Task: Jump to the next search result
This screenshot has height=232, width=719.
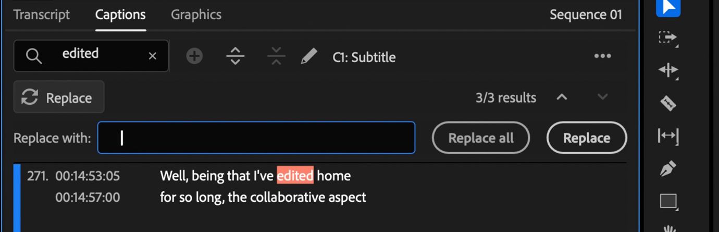Action: (x=602, y=97)
